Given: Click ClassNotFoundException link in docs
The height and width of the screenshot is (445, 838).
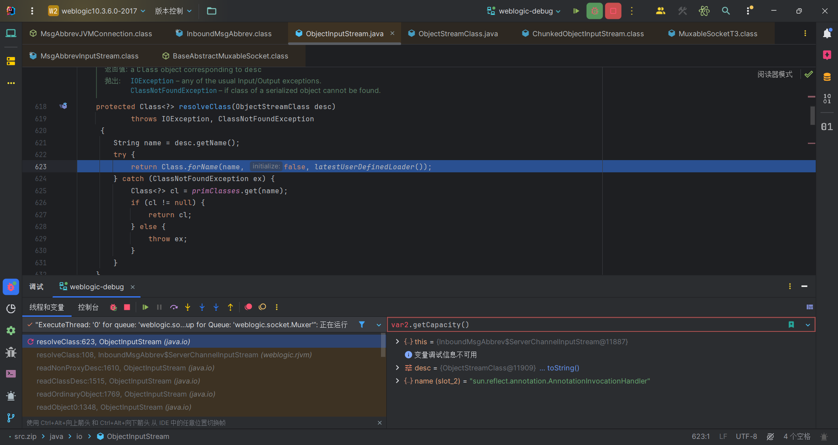Looking at the screenshot, I should tap(174, 90).
